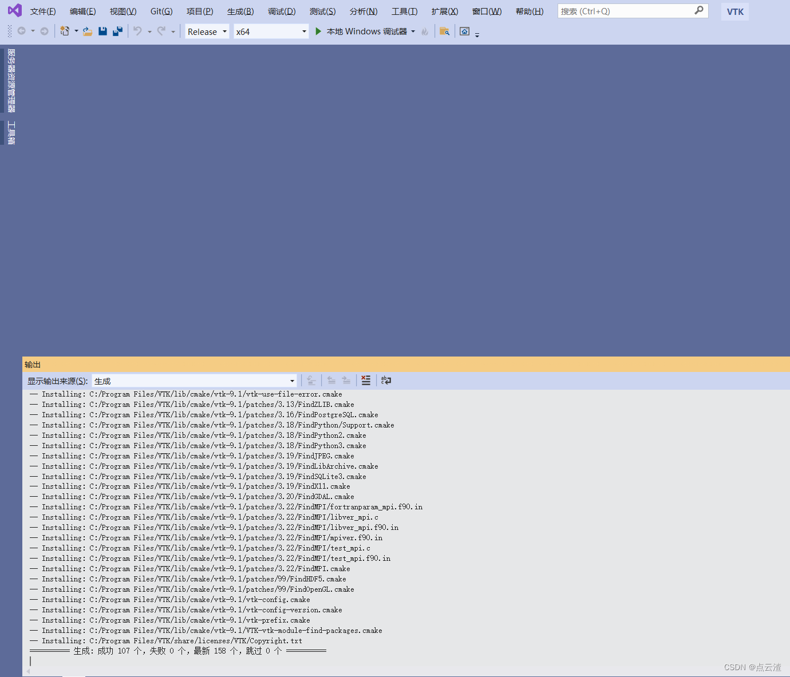This screenshot has height=677, width=790.
Task: Click the Undo arrow icon
Action: tap(138, 31)
